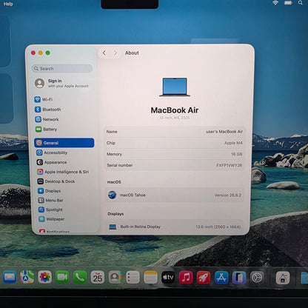The height and width of the screenshot is (308, 308).
Task: Click the "macOS Tahoe" row label
Action: coord(133,195)
